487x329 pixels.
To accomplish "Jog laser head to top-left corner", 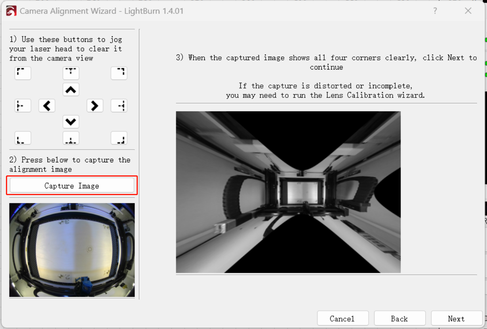I will click(x=23, y=73).
